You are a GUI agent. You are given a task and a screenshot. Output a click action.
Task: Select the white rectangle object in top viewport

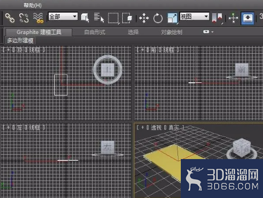pyautogui.click(x=61, y=85)
